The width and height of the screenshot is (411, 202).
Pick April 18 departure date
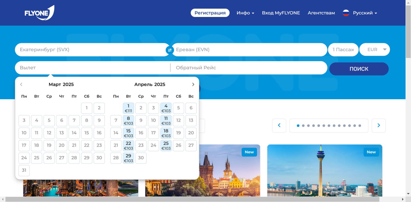click(x=166, y=133)
